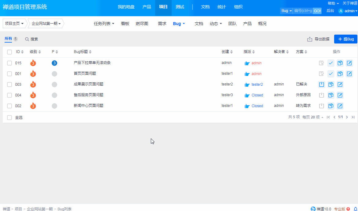Open bug title 产品下拉菜单无滚动条

click(x=92, y=63)
